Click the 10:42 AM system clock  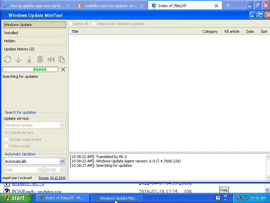point(258,198)
